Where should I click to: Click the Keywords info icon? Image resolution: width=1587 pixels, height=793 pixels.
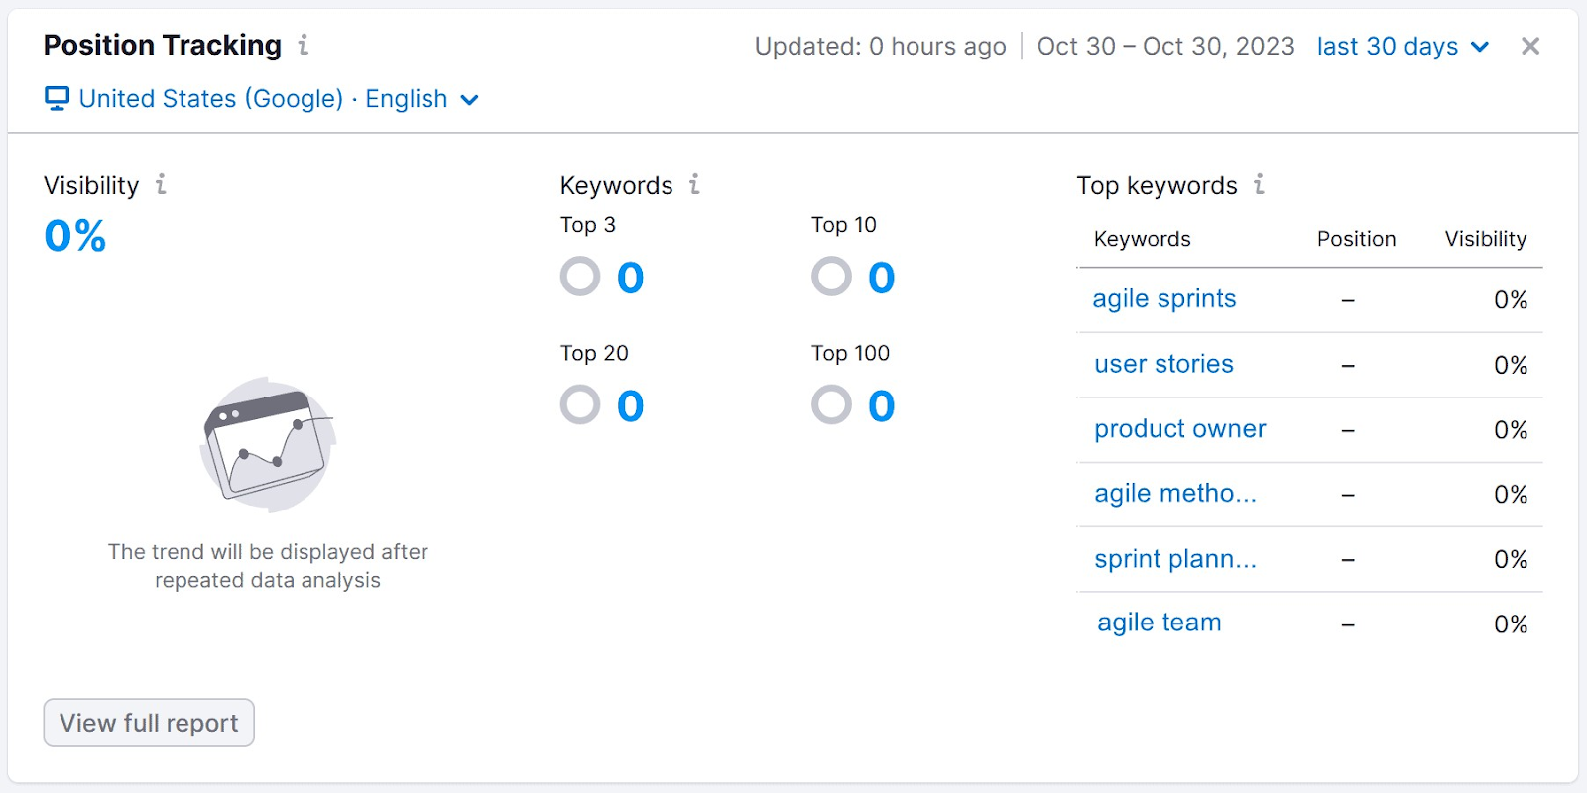[694, 184]
